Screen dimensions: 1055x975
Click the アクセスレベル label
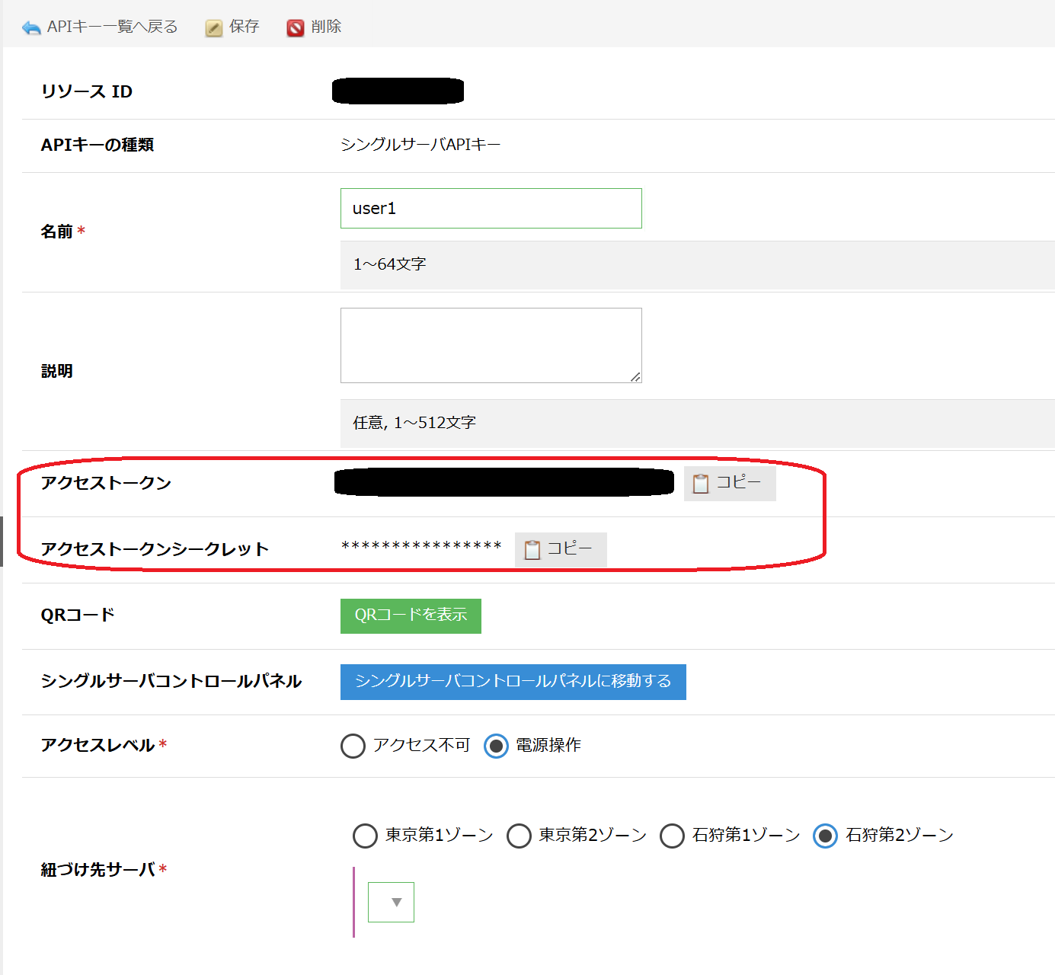click(x=98, y=745)
